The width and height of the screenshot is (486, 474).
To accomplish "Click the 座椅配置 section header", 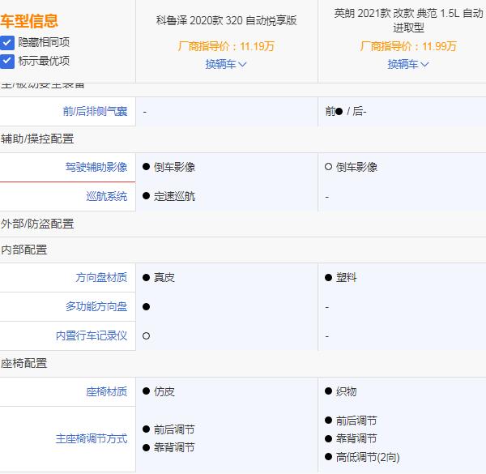I will (23, 363).
